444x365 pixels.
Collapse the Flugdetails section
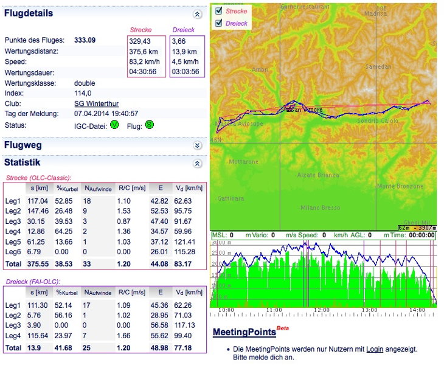(197, 13)
